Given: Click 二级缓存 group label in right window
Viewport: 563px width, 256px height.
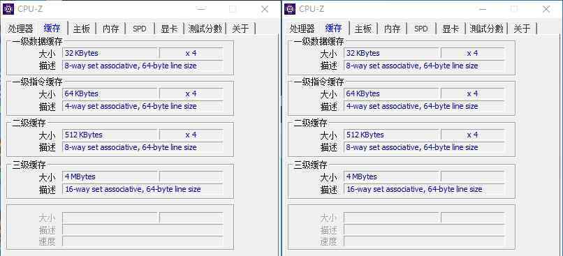Looking at the screenshot, I should (310, 123).
